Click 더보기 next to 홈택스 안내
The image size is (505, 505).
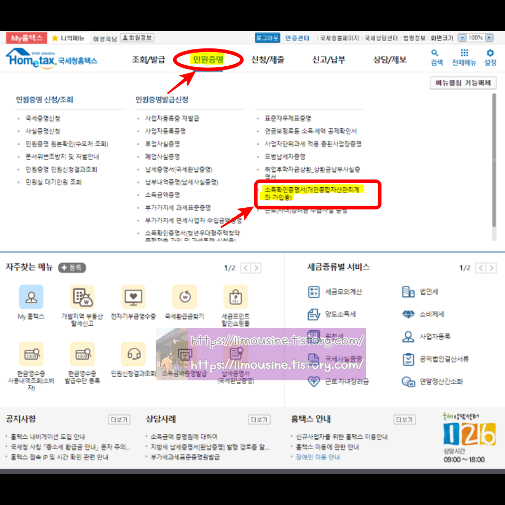point(405,420)
